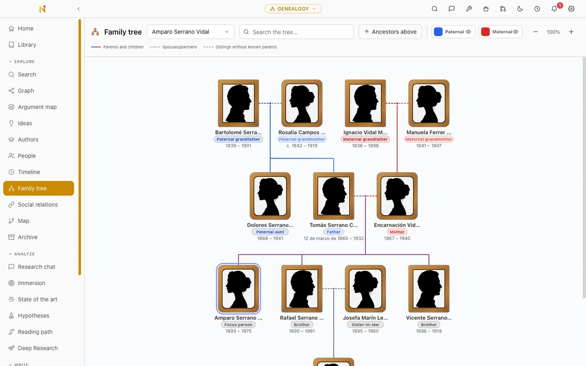Click the 100% zoom level text
This screenshot has width=586, height=366.
(x=553, y=32)
